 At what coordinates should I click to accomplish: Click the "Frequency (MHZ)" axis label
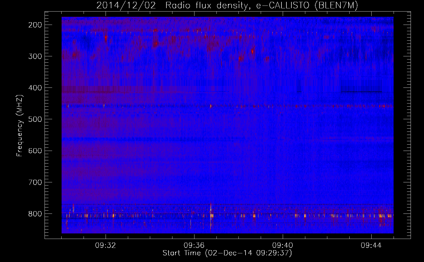[x=20, y=126]
